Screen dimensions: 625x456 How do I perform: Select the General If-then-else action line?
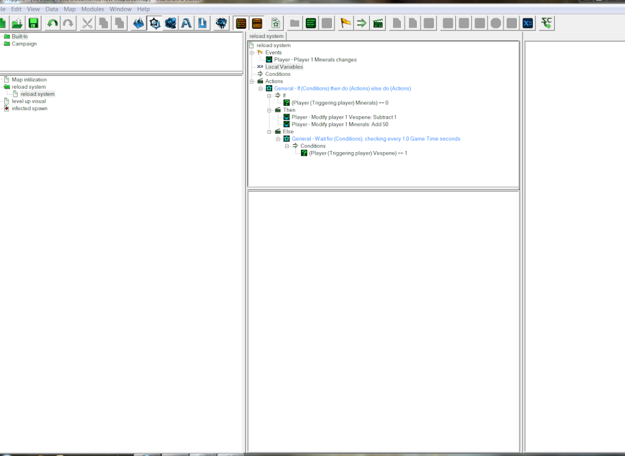pos(342,88)
